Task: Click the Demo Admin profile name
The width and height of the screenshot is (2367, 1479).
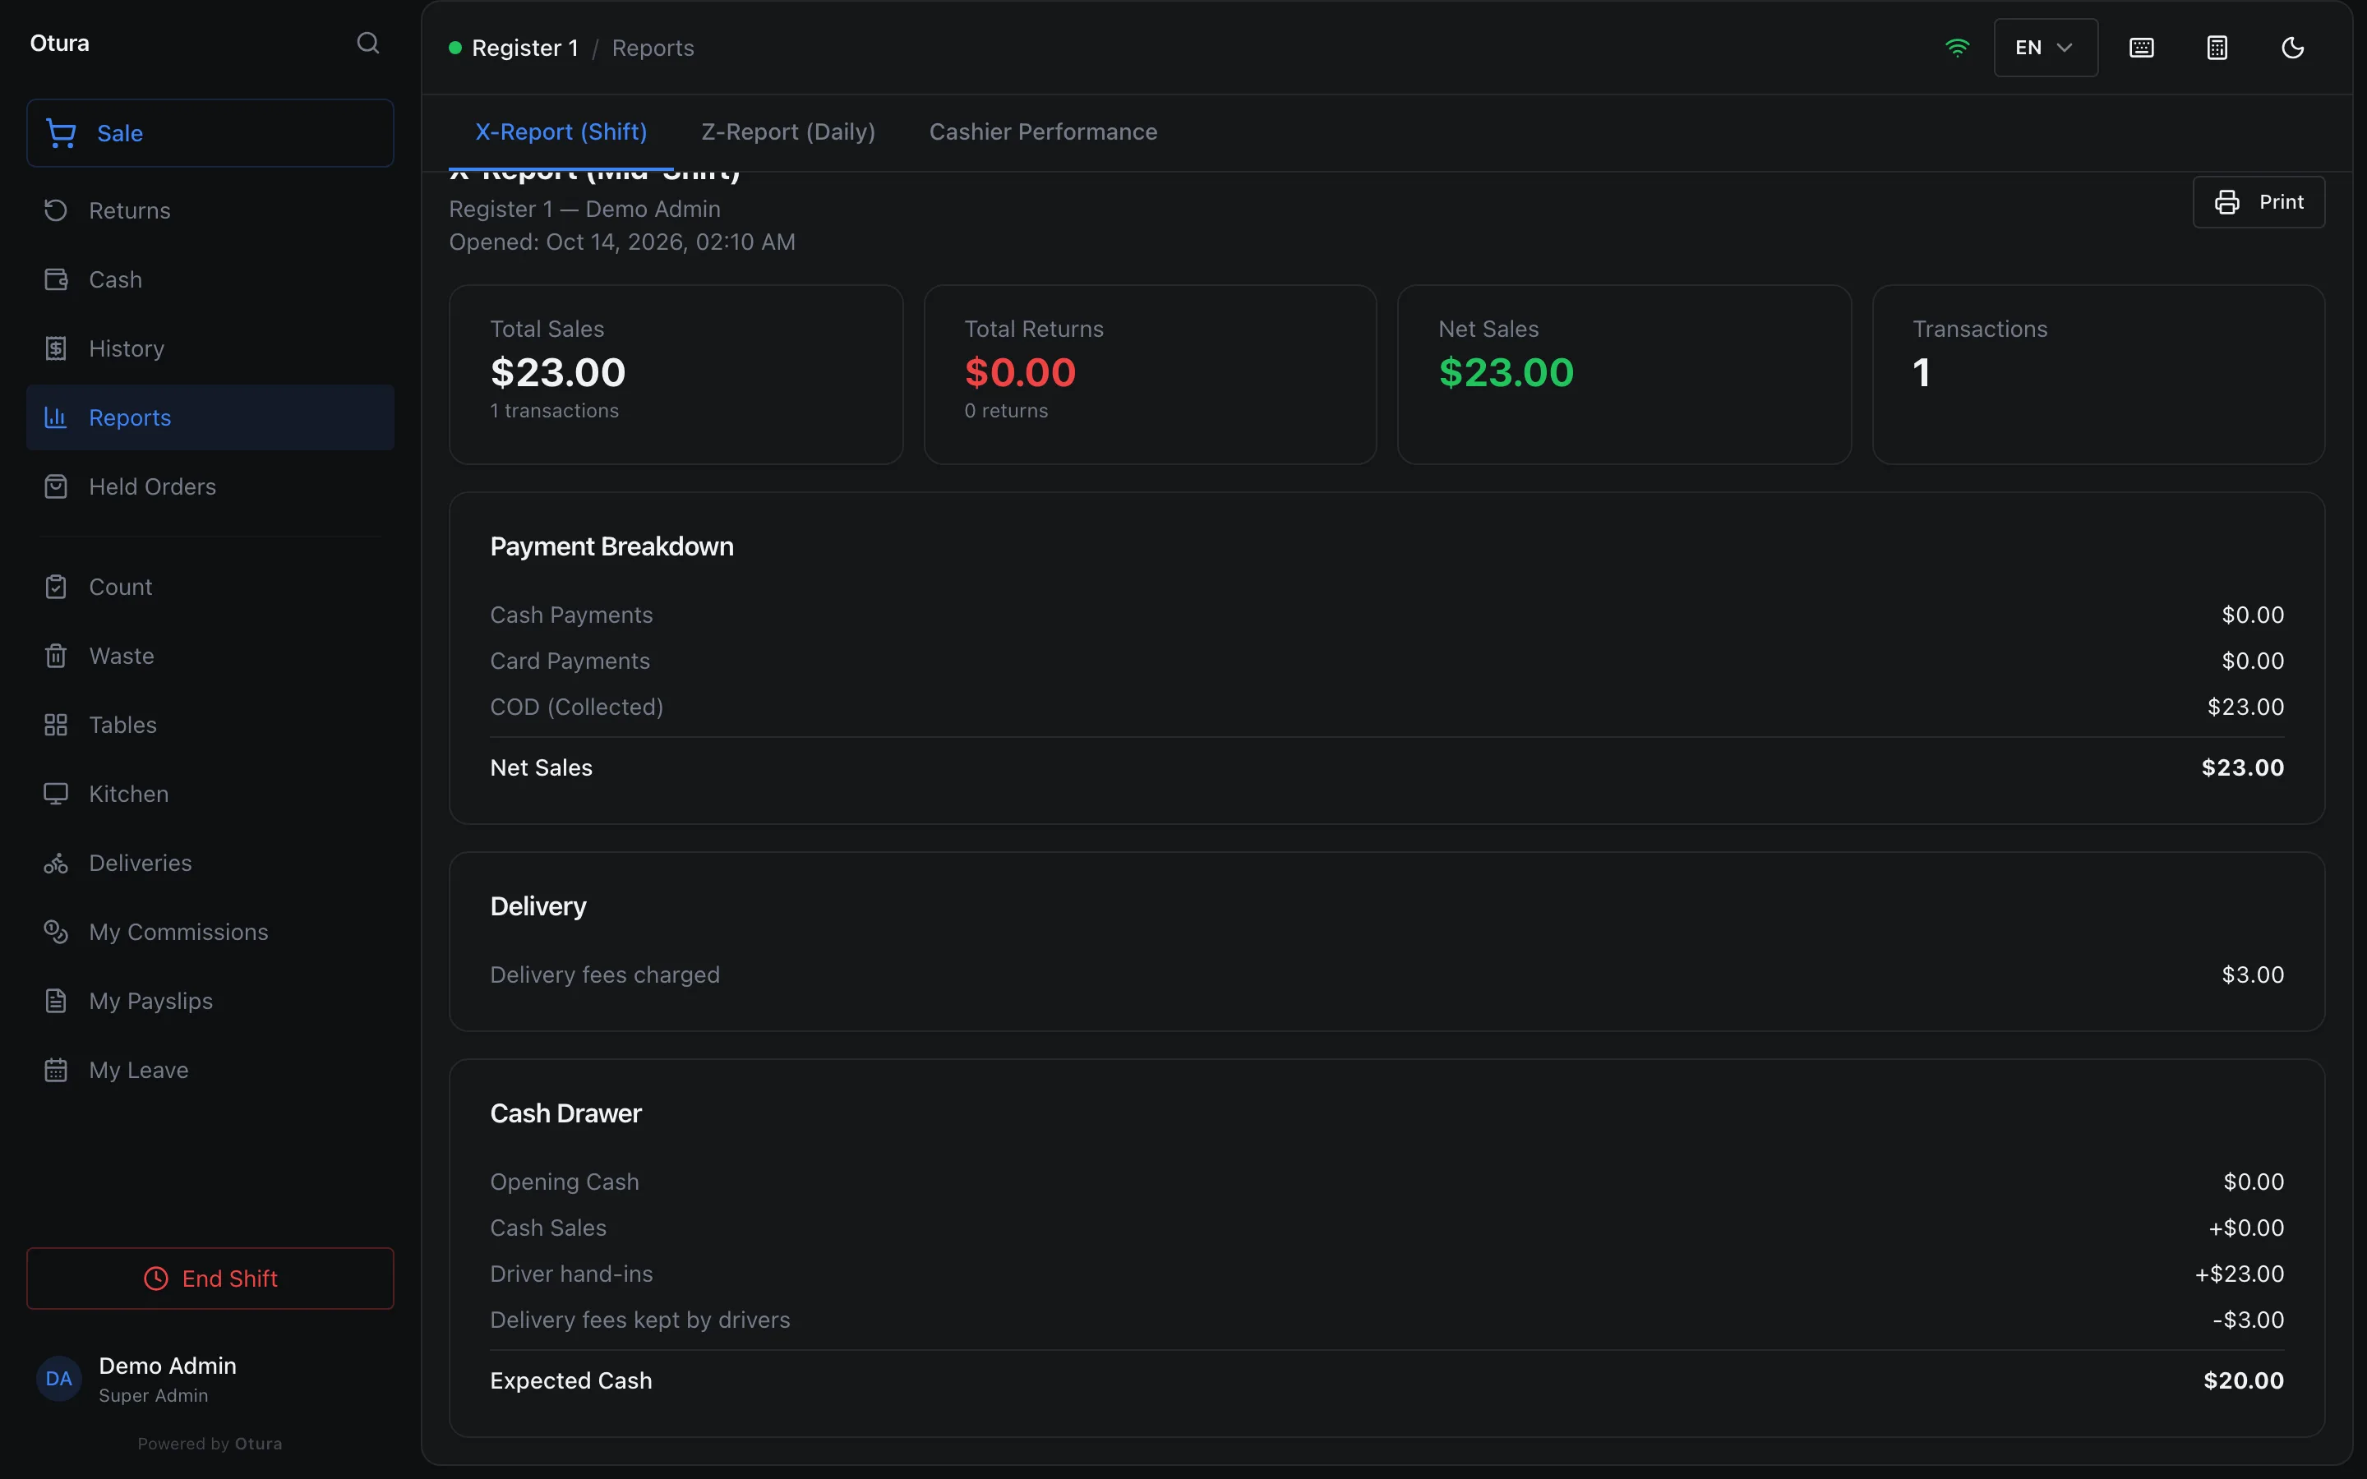Action: tap(168, 1366)
